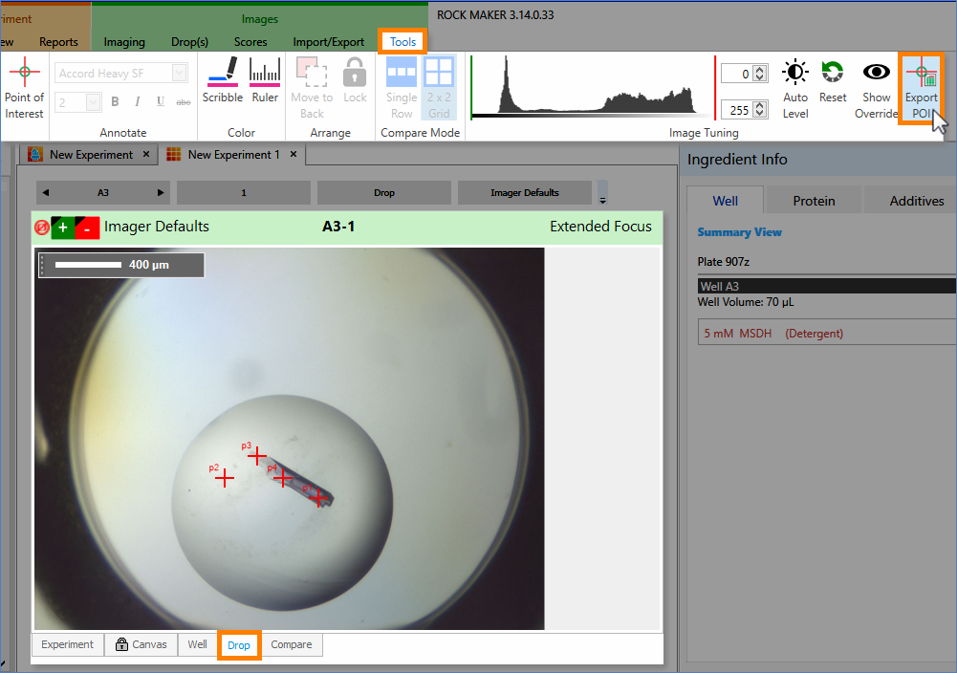Select the p3 point of interest marker

[257, 456]
